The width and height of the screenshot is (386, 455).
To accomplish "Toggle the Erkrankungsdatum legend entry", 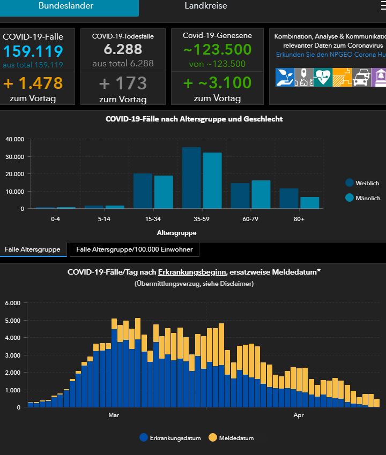I will click(x=170, y=437).
